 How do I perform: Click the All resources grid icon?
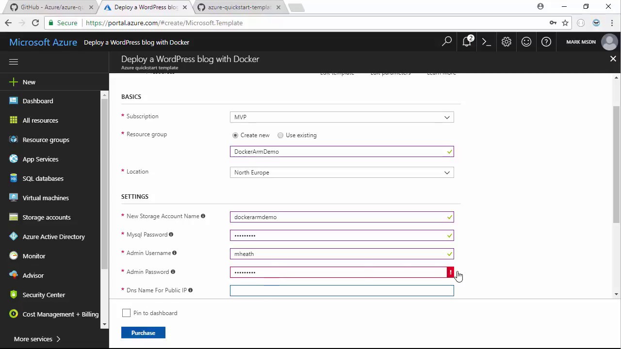click(14, 120)
